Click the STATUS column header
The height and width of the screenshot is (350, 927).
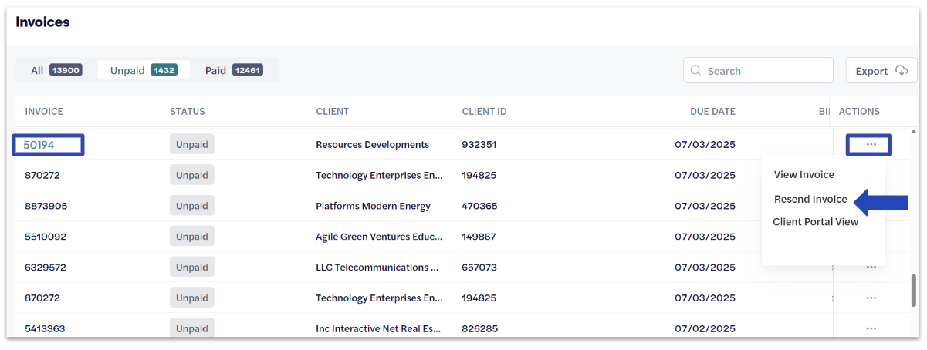(188, 112)
